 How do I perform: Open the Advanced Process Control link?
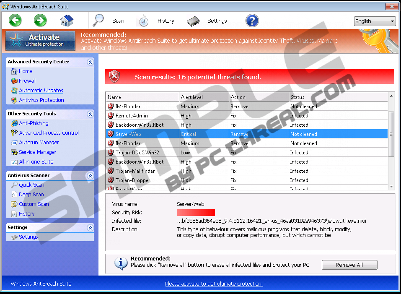coord(49,133)
